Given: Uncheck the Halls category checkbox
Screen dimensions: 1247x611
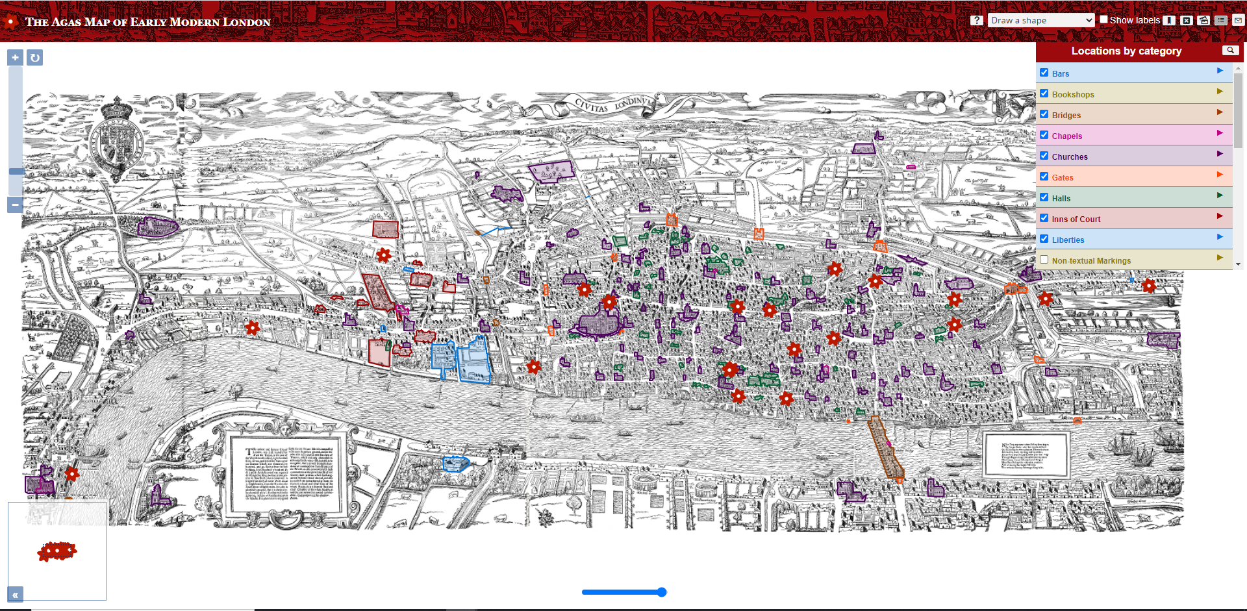Looking at the screenshot, I should tap(1044, 197).
